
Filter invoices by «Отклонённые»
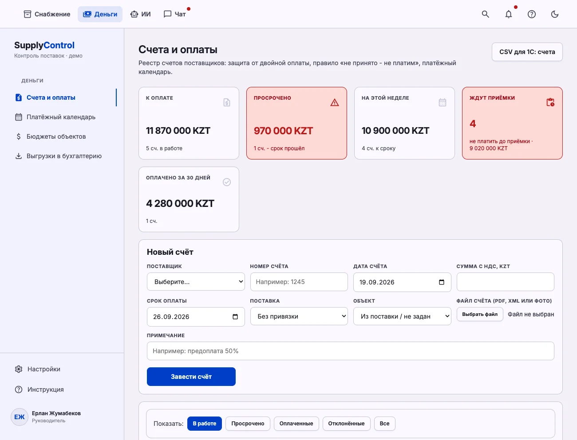(346, 424)
